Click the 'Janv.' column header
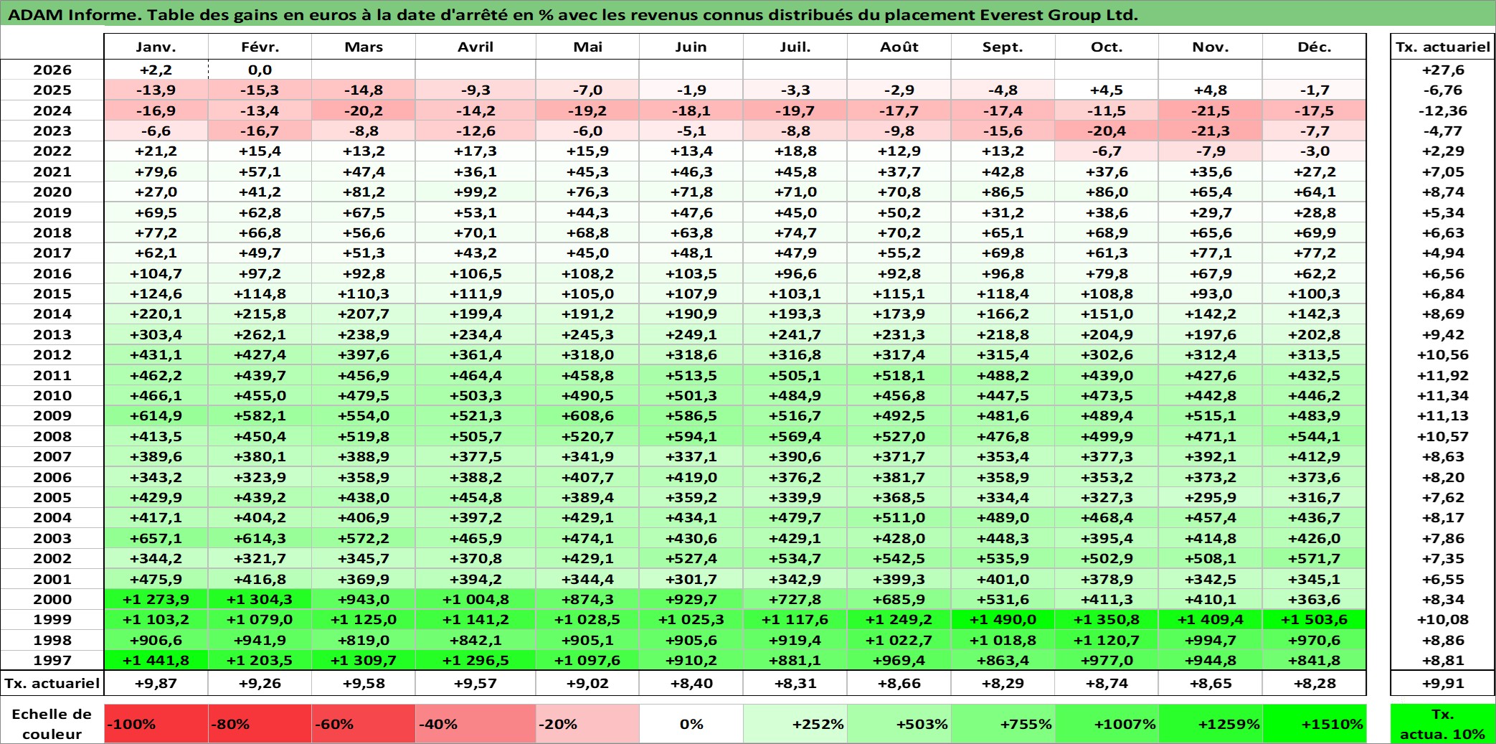Image resolution: width=1496 pixels, height=744 pixels. 156,47
